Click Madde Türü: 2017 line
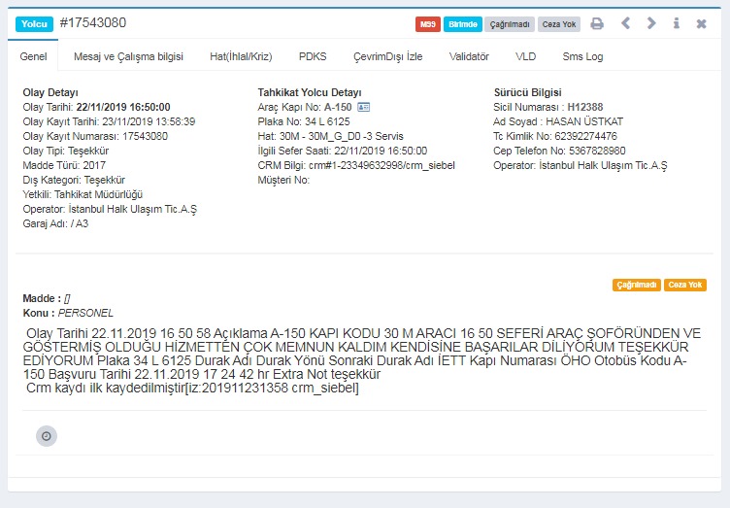This screenshot has width=730, height=508. (64, 165)
